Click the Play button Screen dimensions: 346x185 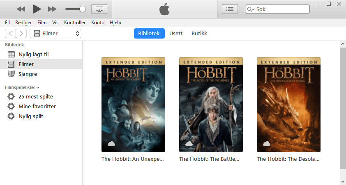pos(37,9)
